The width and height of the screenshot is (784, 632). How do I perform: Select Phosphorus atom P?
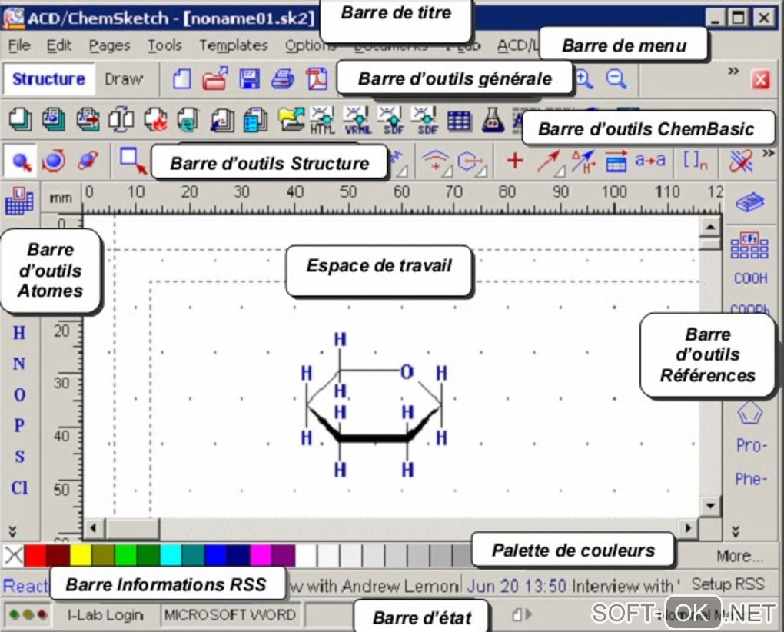[x=19, y=425]
